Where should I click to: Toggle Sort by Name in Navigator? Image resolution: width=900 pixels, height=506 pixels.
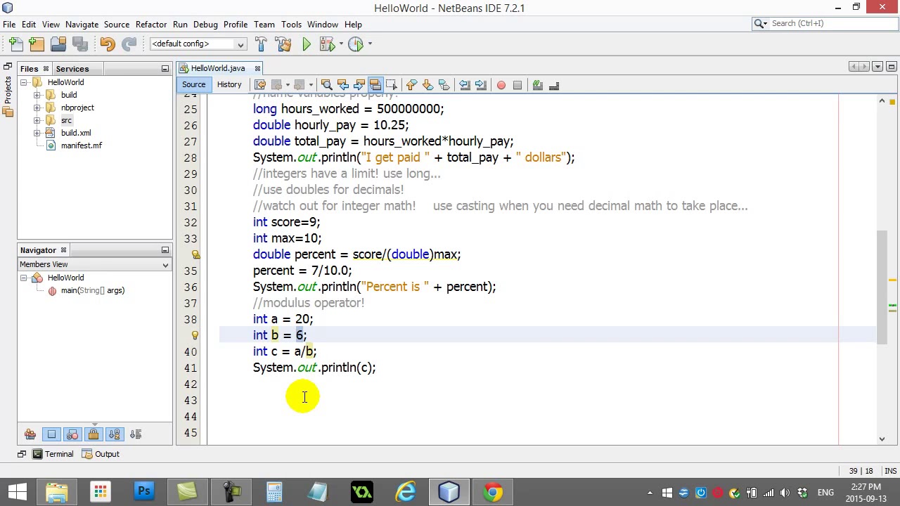coord(115,434)
